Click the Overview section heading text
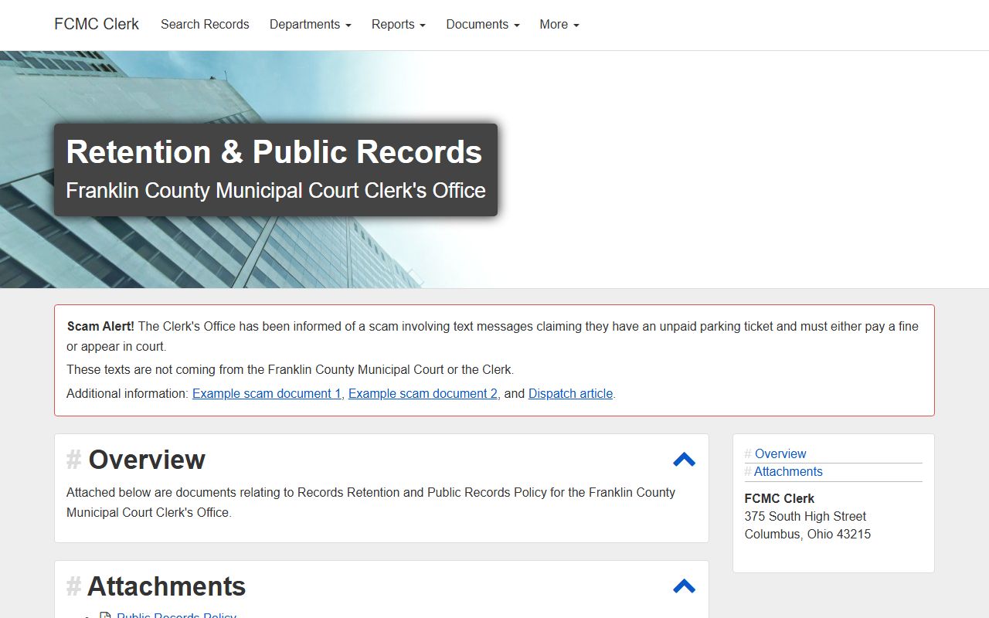Image resolution: width=989 pixels, height=618 pixels. click(147, 460)
